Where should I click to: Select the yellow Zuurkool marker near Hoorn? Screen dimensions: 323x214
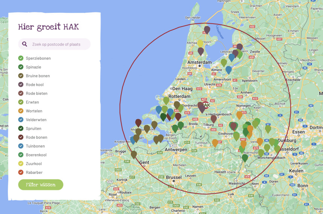[200, 43]
